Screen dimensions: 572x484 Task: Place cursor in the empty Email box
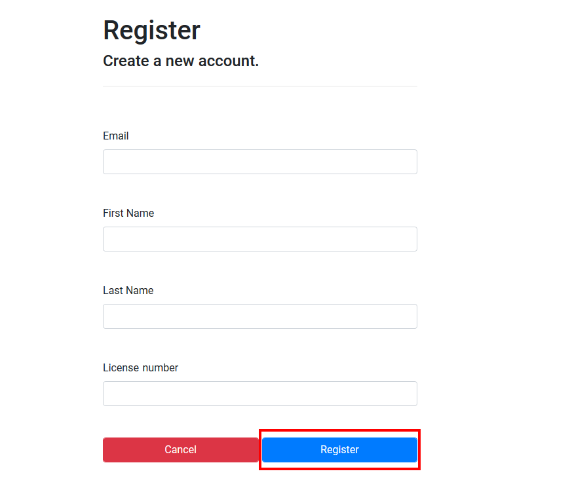tap(259, 162)
